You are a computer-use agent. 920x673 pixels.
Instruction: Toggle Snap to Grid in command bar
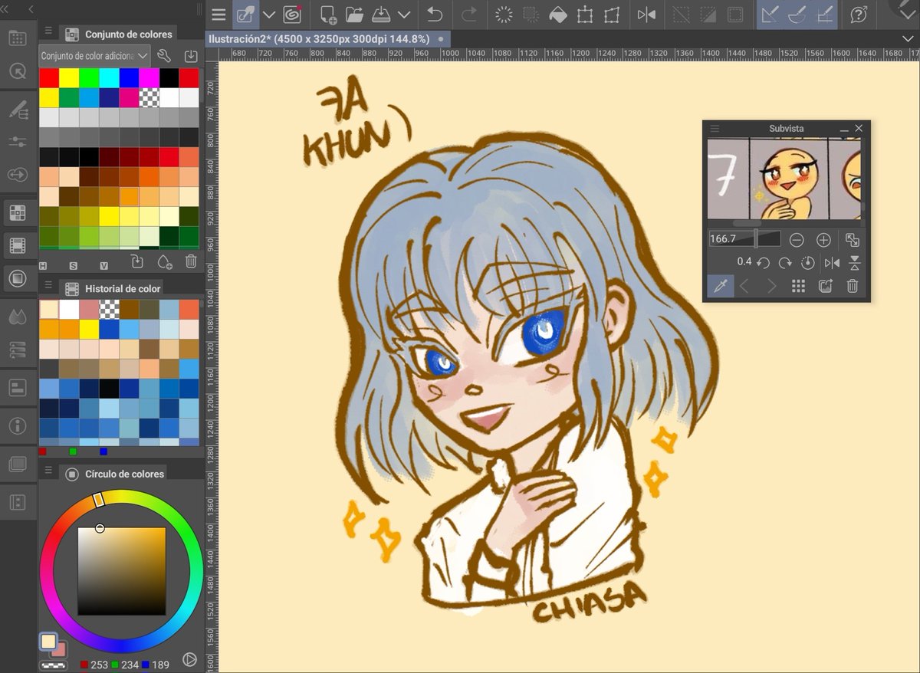(825, 15)
